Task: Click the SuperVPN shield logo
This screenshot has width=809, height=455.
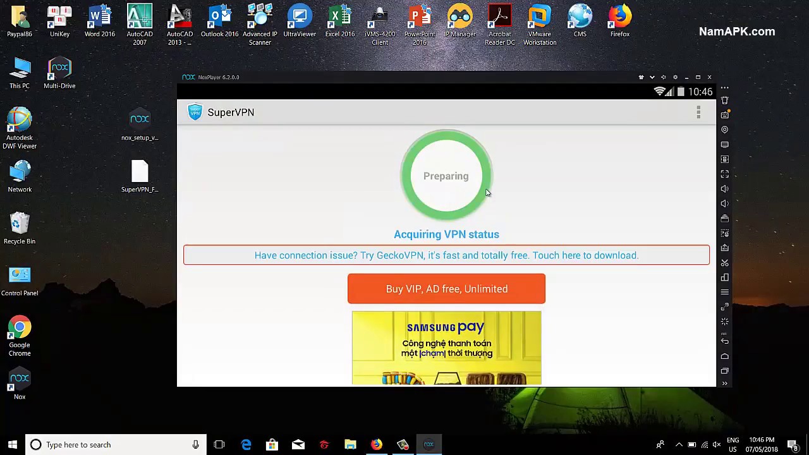Action: [195, 112]
